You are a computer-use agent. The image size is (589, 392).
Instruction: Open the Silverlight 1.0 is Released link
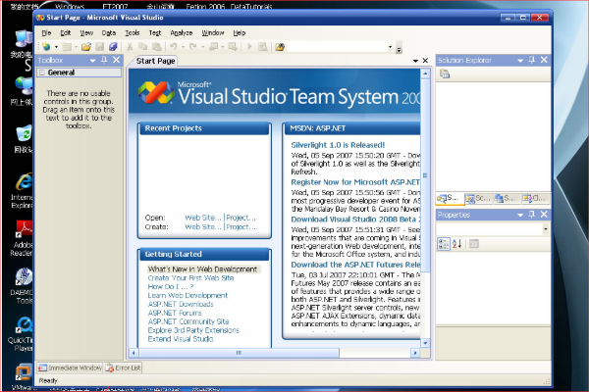coord(338,145)
